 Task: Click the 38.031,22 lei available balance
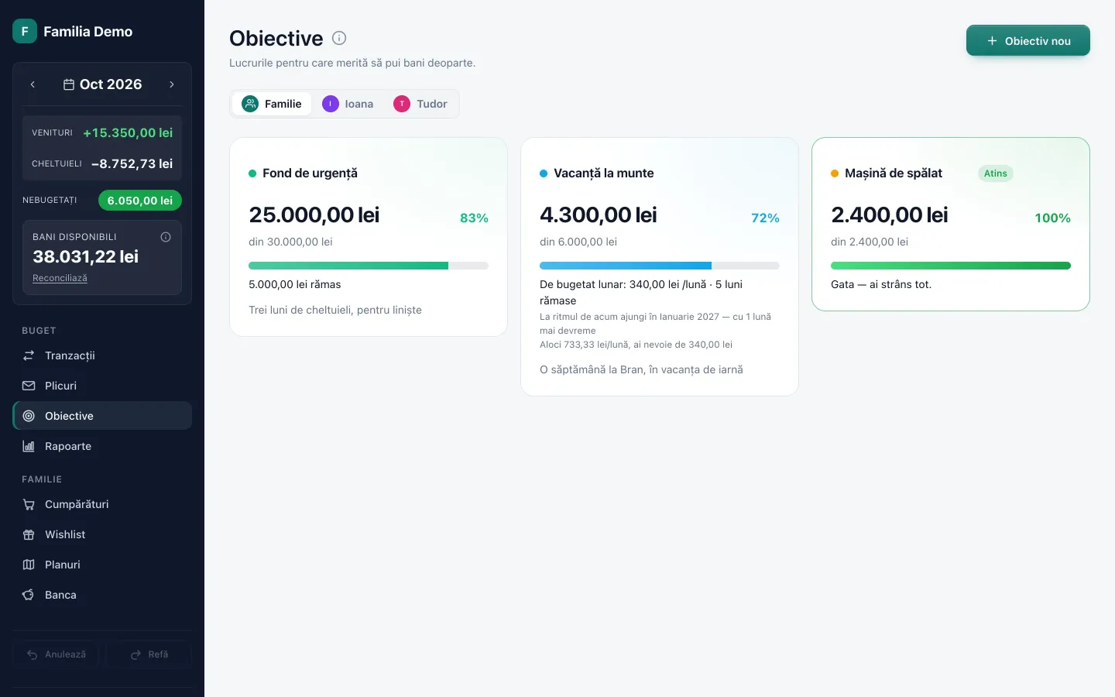click(x=85, y=256)
